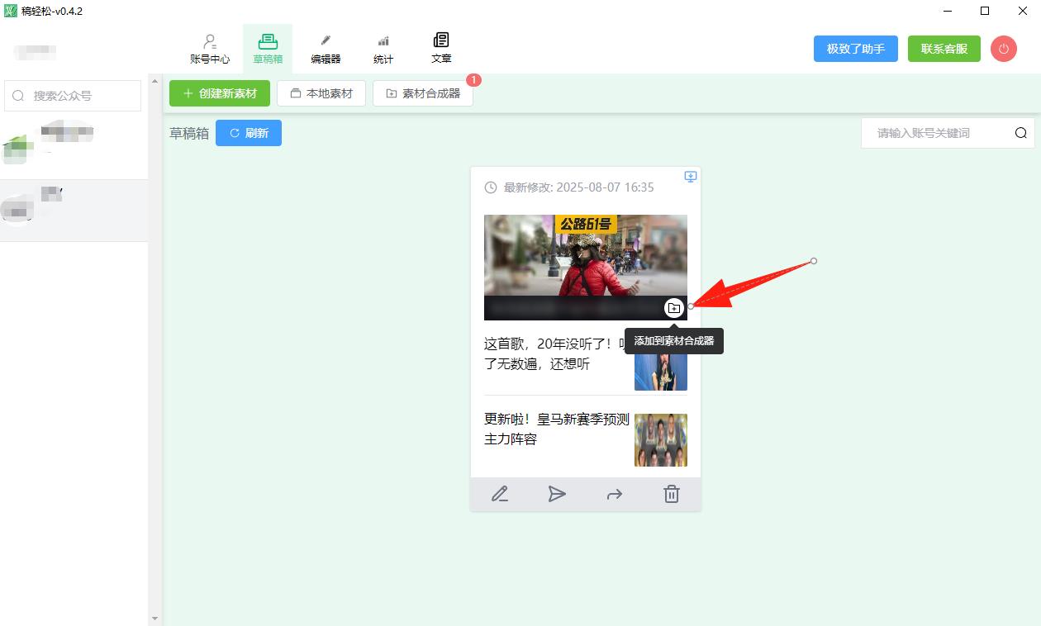Image resolution: width=1041 pixels, height=626 pixels.
Task: Open the 素材合成器 button
Action: [x=423, y=93]
